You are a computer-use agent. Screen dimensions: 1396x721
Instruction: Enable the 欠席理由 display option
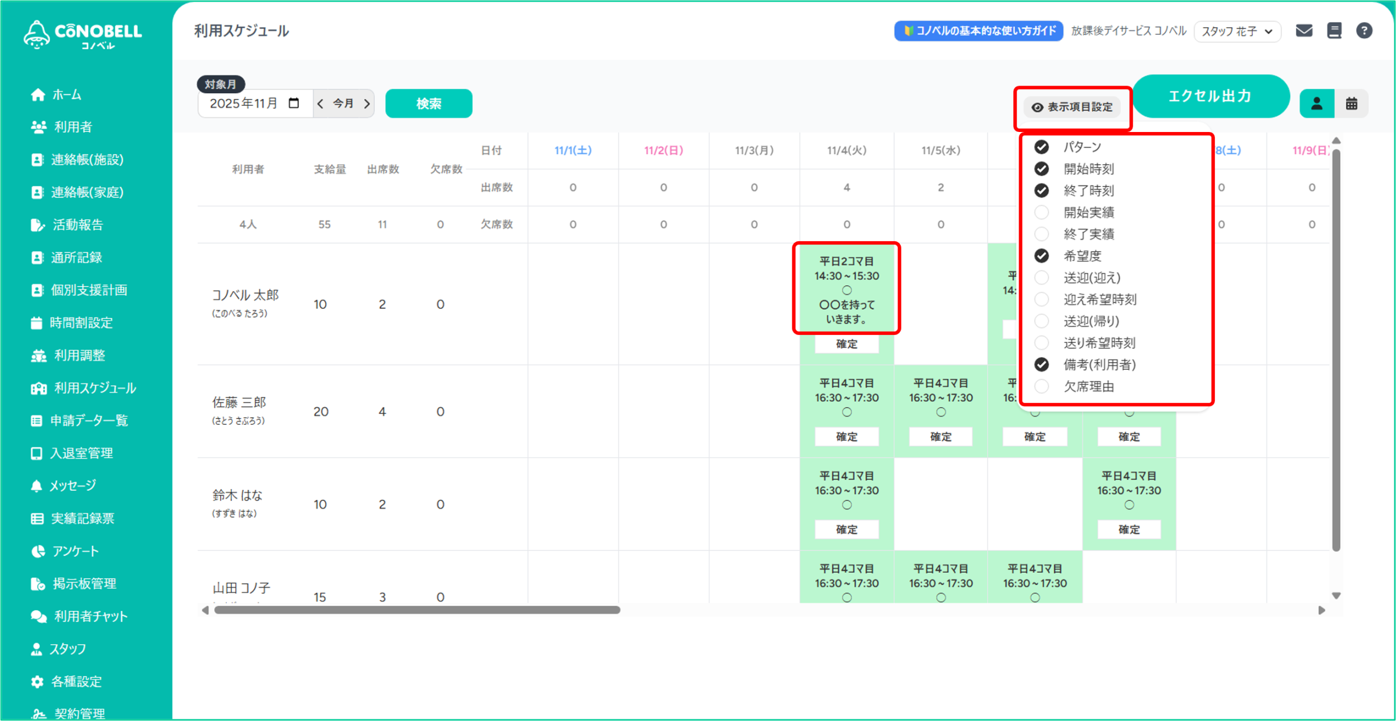(1042, 387)
